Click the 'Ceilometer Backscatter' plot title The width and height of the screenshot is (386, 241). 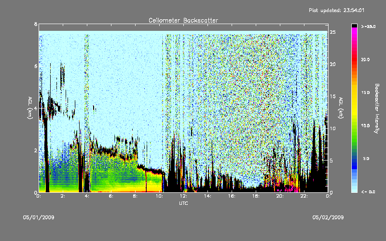(183, 20)
